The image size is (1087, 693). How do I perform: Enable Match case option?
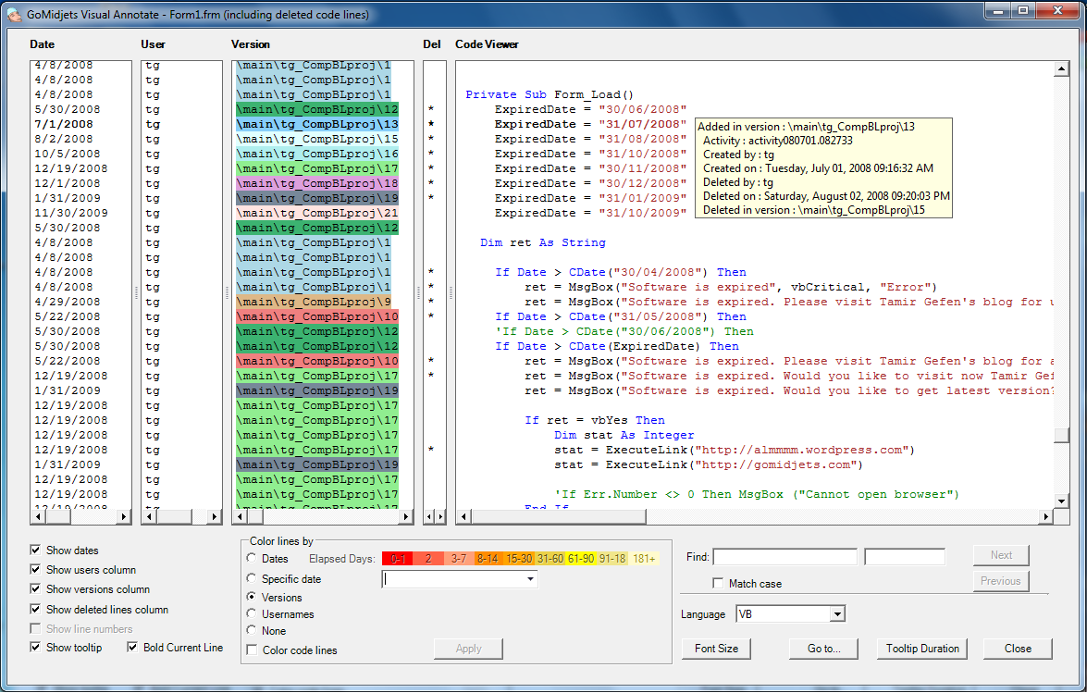[x=718, y=584]
